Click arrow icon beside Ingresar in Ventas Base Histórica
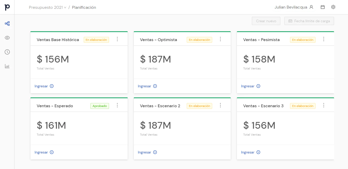Screen dimensions: 348x169 point(52,86)
